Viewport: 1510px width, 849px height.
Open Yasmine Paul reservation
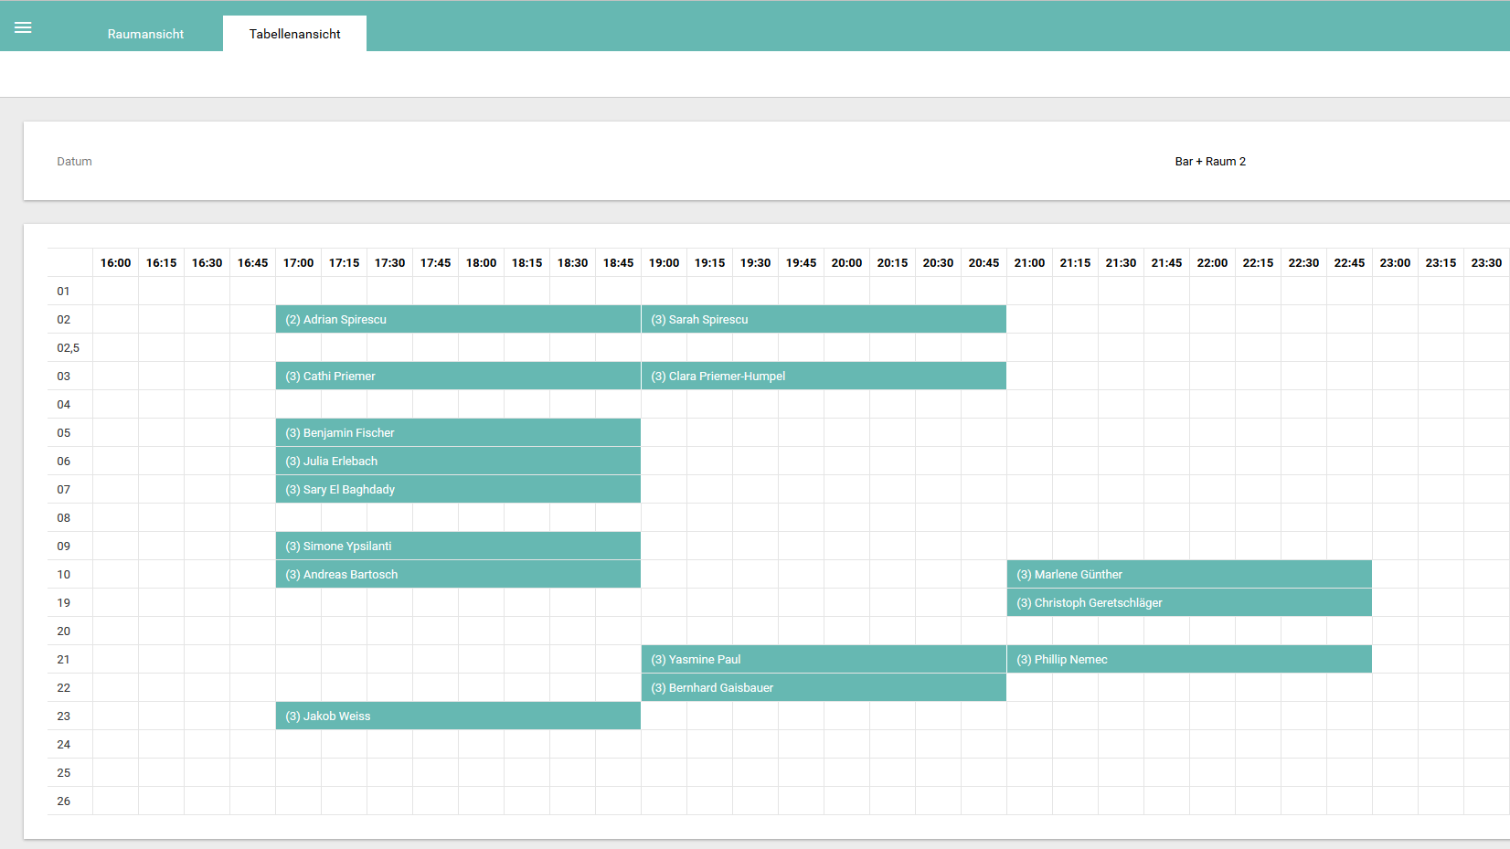[823, 660]
